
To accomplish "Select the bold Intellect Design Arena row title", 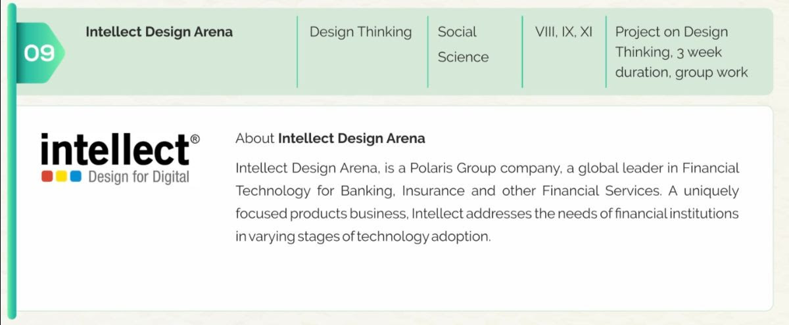I will (159, 32).
